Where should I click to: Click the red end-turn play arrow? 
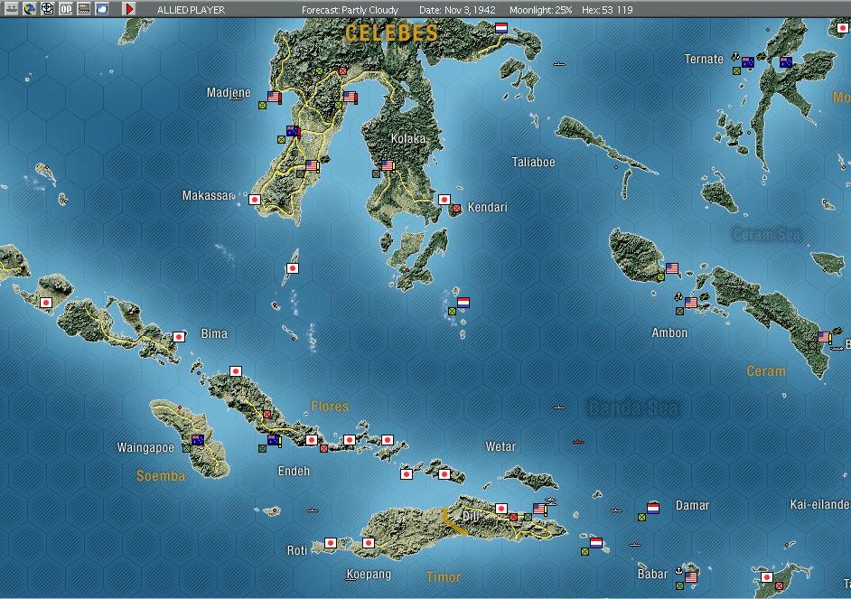(129, 9)
